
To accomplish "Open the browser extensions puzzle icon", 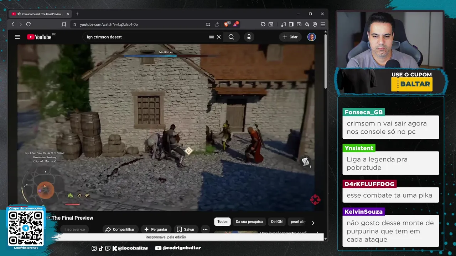I will 263,25.
